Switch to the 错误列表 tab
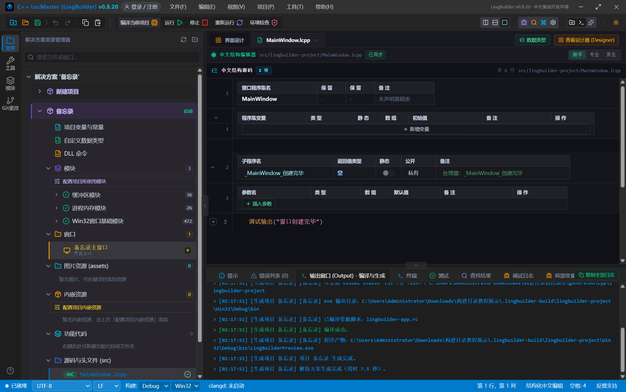 pyautogui.click(x=270, y=276)
